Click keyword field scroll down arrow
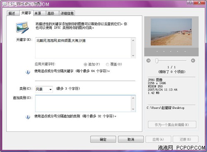 coord(133,56)
